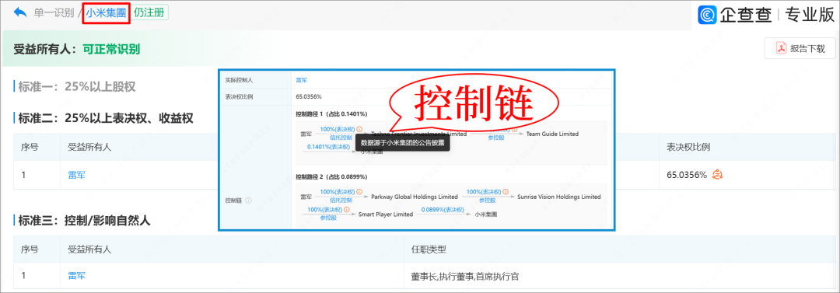Click Sunrise Vision Holdings Limited node
This screenshot has height=293, width=840.
click(x=558, y=197)
